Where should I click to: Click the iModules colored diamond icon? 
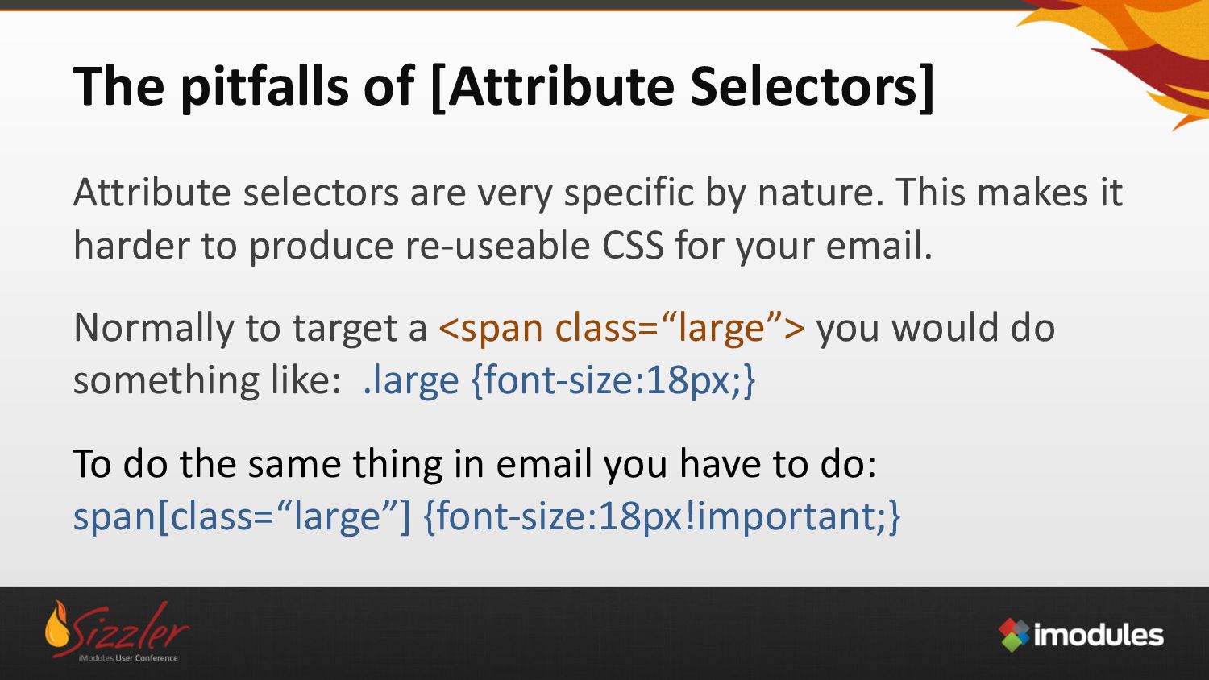point(1015,635)
